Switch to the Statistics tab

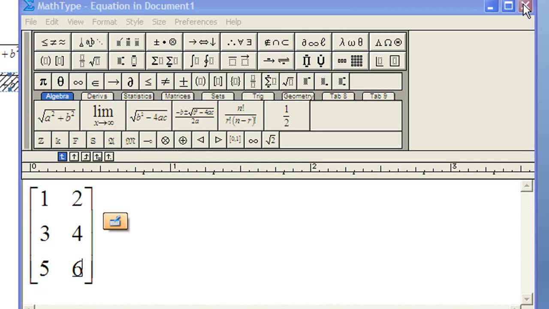[x=137, y=96]
